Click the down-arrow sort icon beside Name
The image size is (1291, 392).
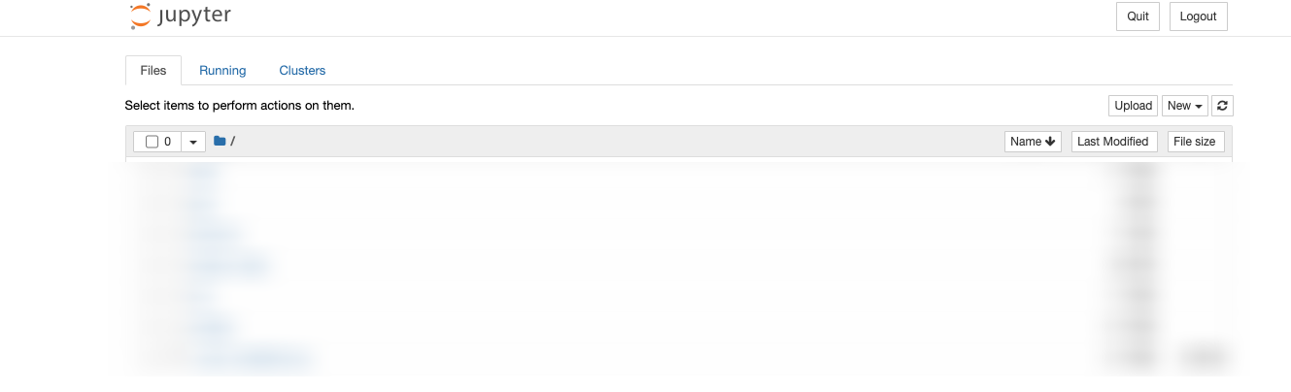[x=1050, y=142]
